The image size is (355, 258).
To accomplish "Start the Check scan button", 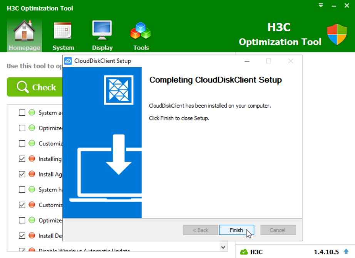I will pyautogui.click(x=35, y=87).
